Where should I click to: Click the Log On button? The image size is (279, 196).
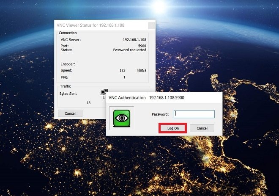pyautogui.click(x=173, y=128)
